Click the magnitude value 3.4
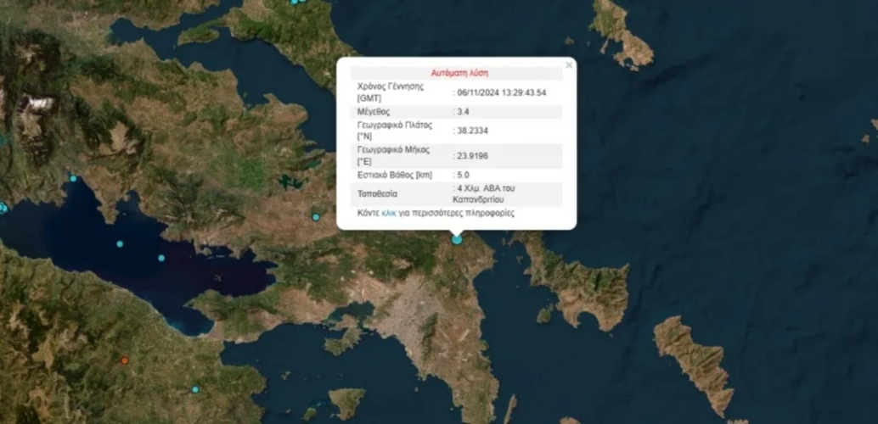Viewport: 878px width, 424px height. [x=463, y=111]
